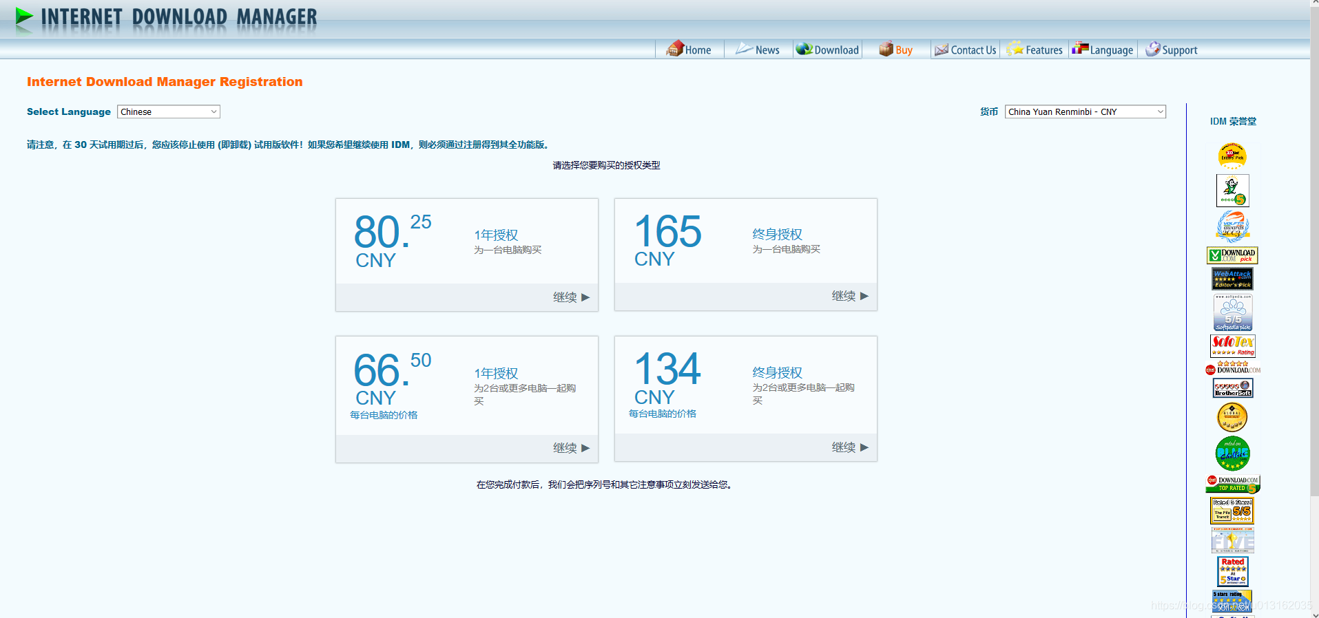This screenshot has height=618, width=1319.
Task: Click the 80.25 CNY price text
Action: [392, 240]
